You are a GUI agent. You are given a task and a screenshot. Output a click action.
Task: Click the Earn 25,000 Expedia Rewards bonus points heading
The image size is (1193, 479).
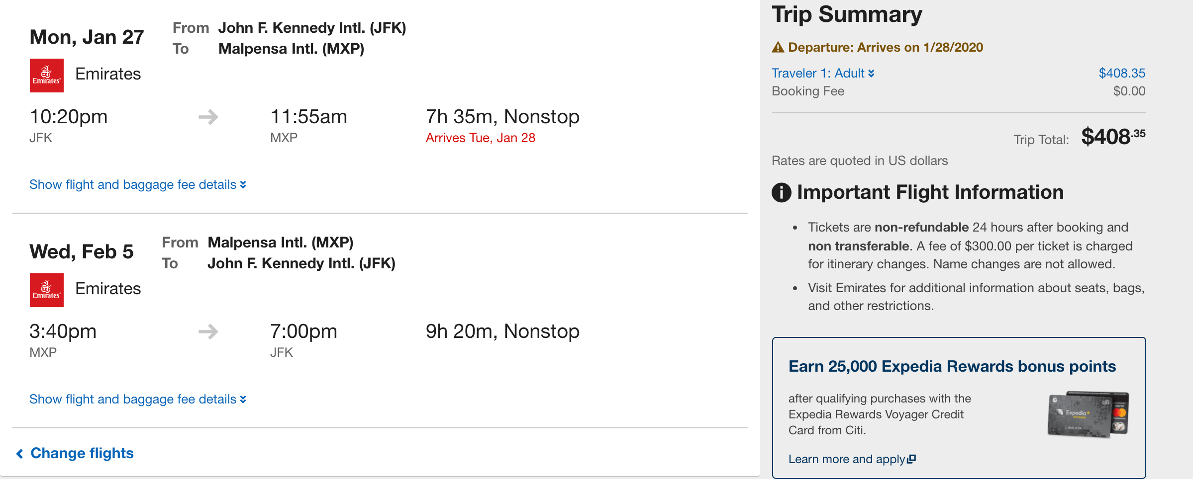(x=952, y=366)
